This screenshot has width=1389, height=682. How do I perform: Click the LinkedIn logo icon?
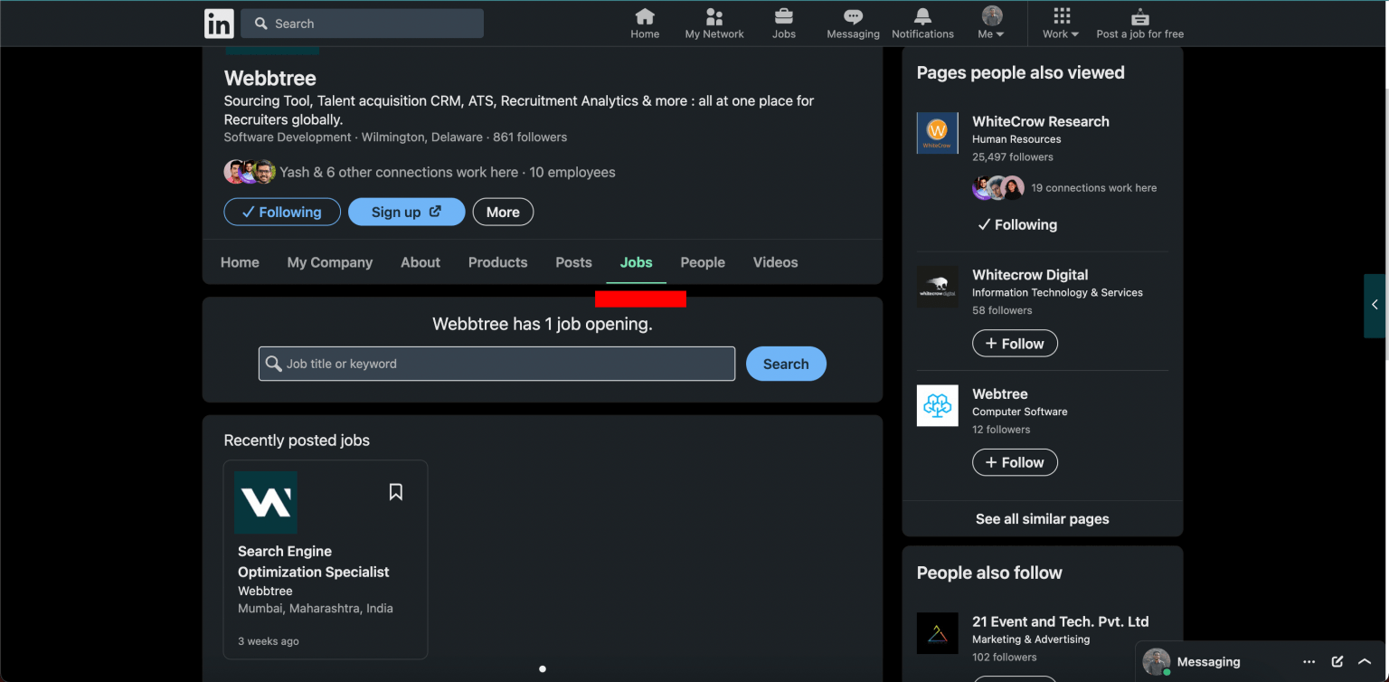click(219, 24)
